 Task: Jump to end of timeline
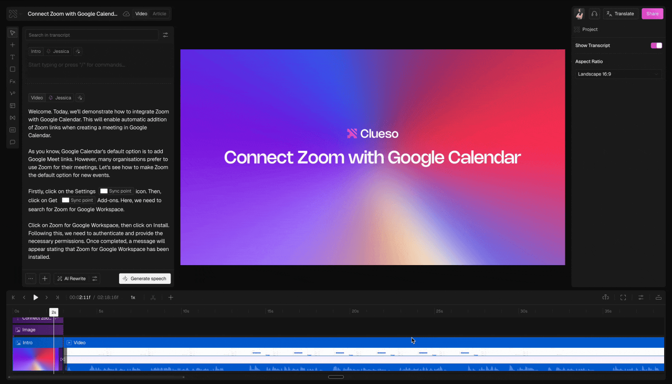pos(58,298)
